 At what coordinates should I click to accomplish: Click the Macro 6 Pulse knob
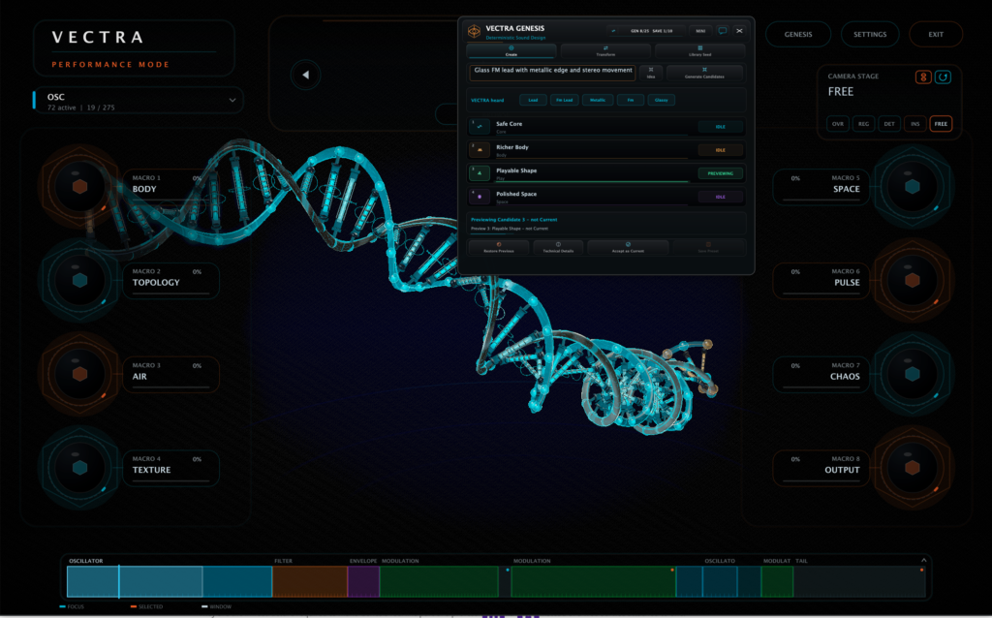click(x=912, y=280)
